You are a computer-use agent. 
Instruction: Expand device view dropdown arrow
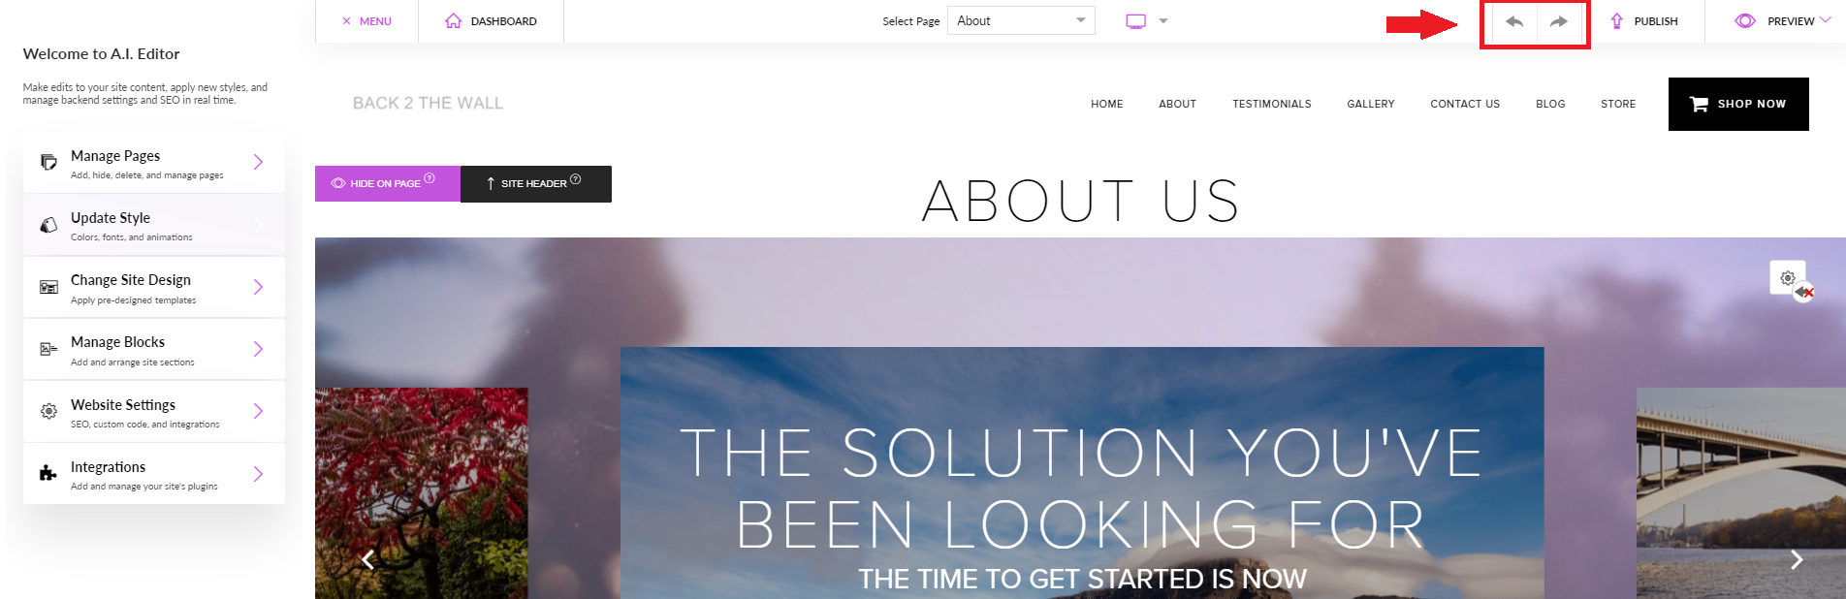(1163, 21)
